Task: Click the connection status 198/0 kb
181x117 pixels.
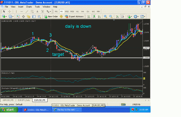Action: click(136, 105)
